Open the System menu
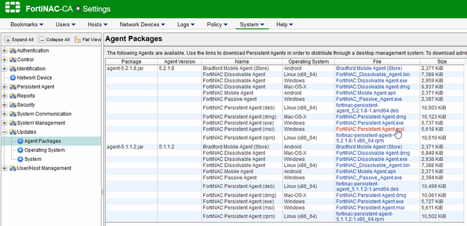This screenshot has width=467, height=226. coord(252,25)
